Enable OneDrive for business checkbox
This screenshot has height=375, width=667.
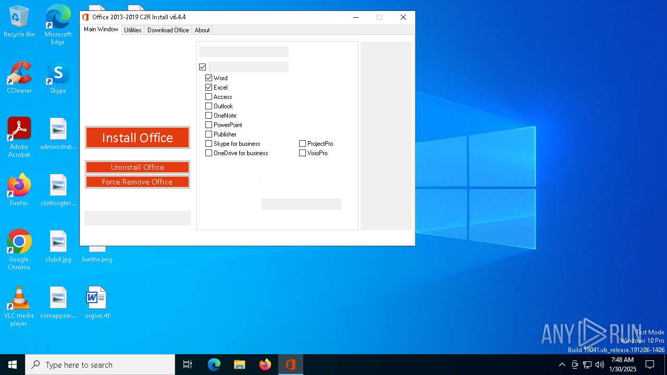pyautogui.click(x=208, y=153)
